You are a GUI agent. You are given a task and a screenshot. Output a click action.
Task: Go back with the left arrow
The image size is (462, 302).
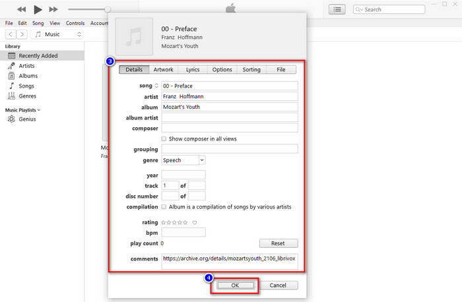coord(11,34)
